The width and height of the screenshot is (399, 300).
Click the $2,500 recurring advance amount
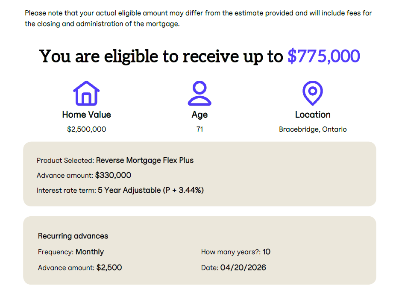click(x=109, y=268)
